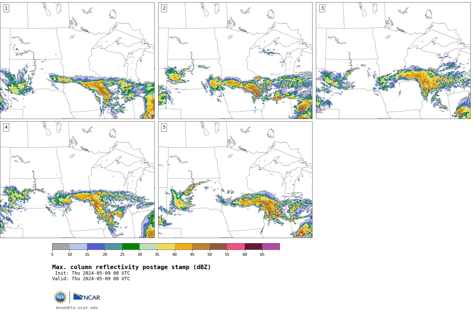Click the panel number 1 label box
The image size is (474, 312).
point(6,8)
